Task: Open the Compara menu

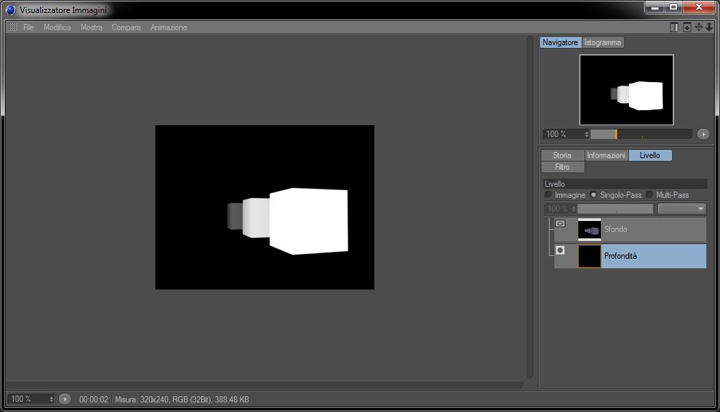Action: tap(126, 27)
